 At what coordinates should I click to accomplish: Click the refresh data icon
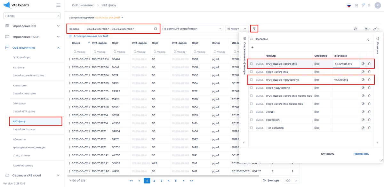[x=355, y=29]
